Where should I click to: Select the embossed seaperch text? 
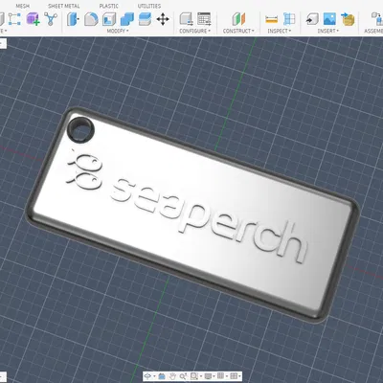[209, 220]
